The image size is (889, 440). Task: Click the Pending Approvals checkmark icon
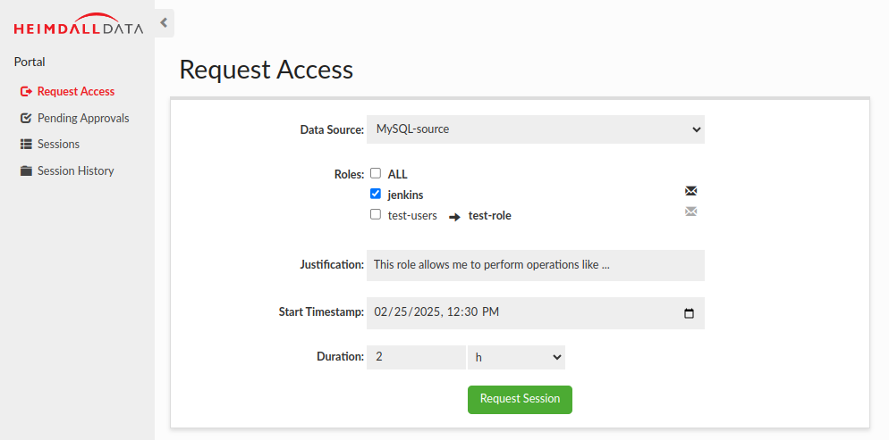tap(26, 118)
